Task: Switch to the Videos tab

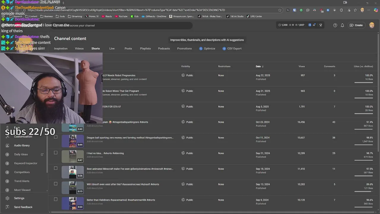Action: (x=79, y=48)
